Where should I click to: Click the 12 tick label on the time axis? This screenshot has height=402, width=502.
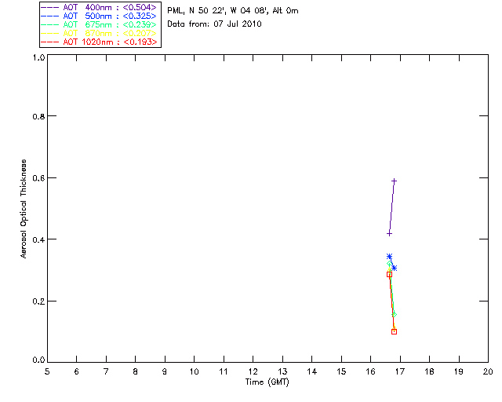[x=253, y=371]
